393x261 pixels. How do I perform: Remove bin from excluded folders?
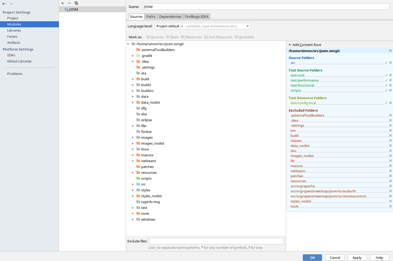390,130
